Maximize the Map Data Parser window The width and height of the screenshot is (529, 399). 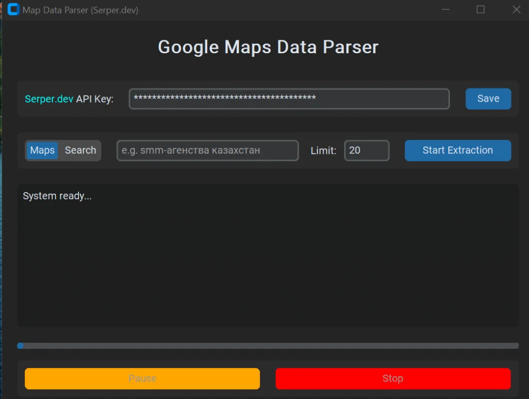480,10
